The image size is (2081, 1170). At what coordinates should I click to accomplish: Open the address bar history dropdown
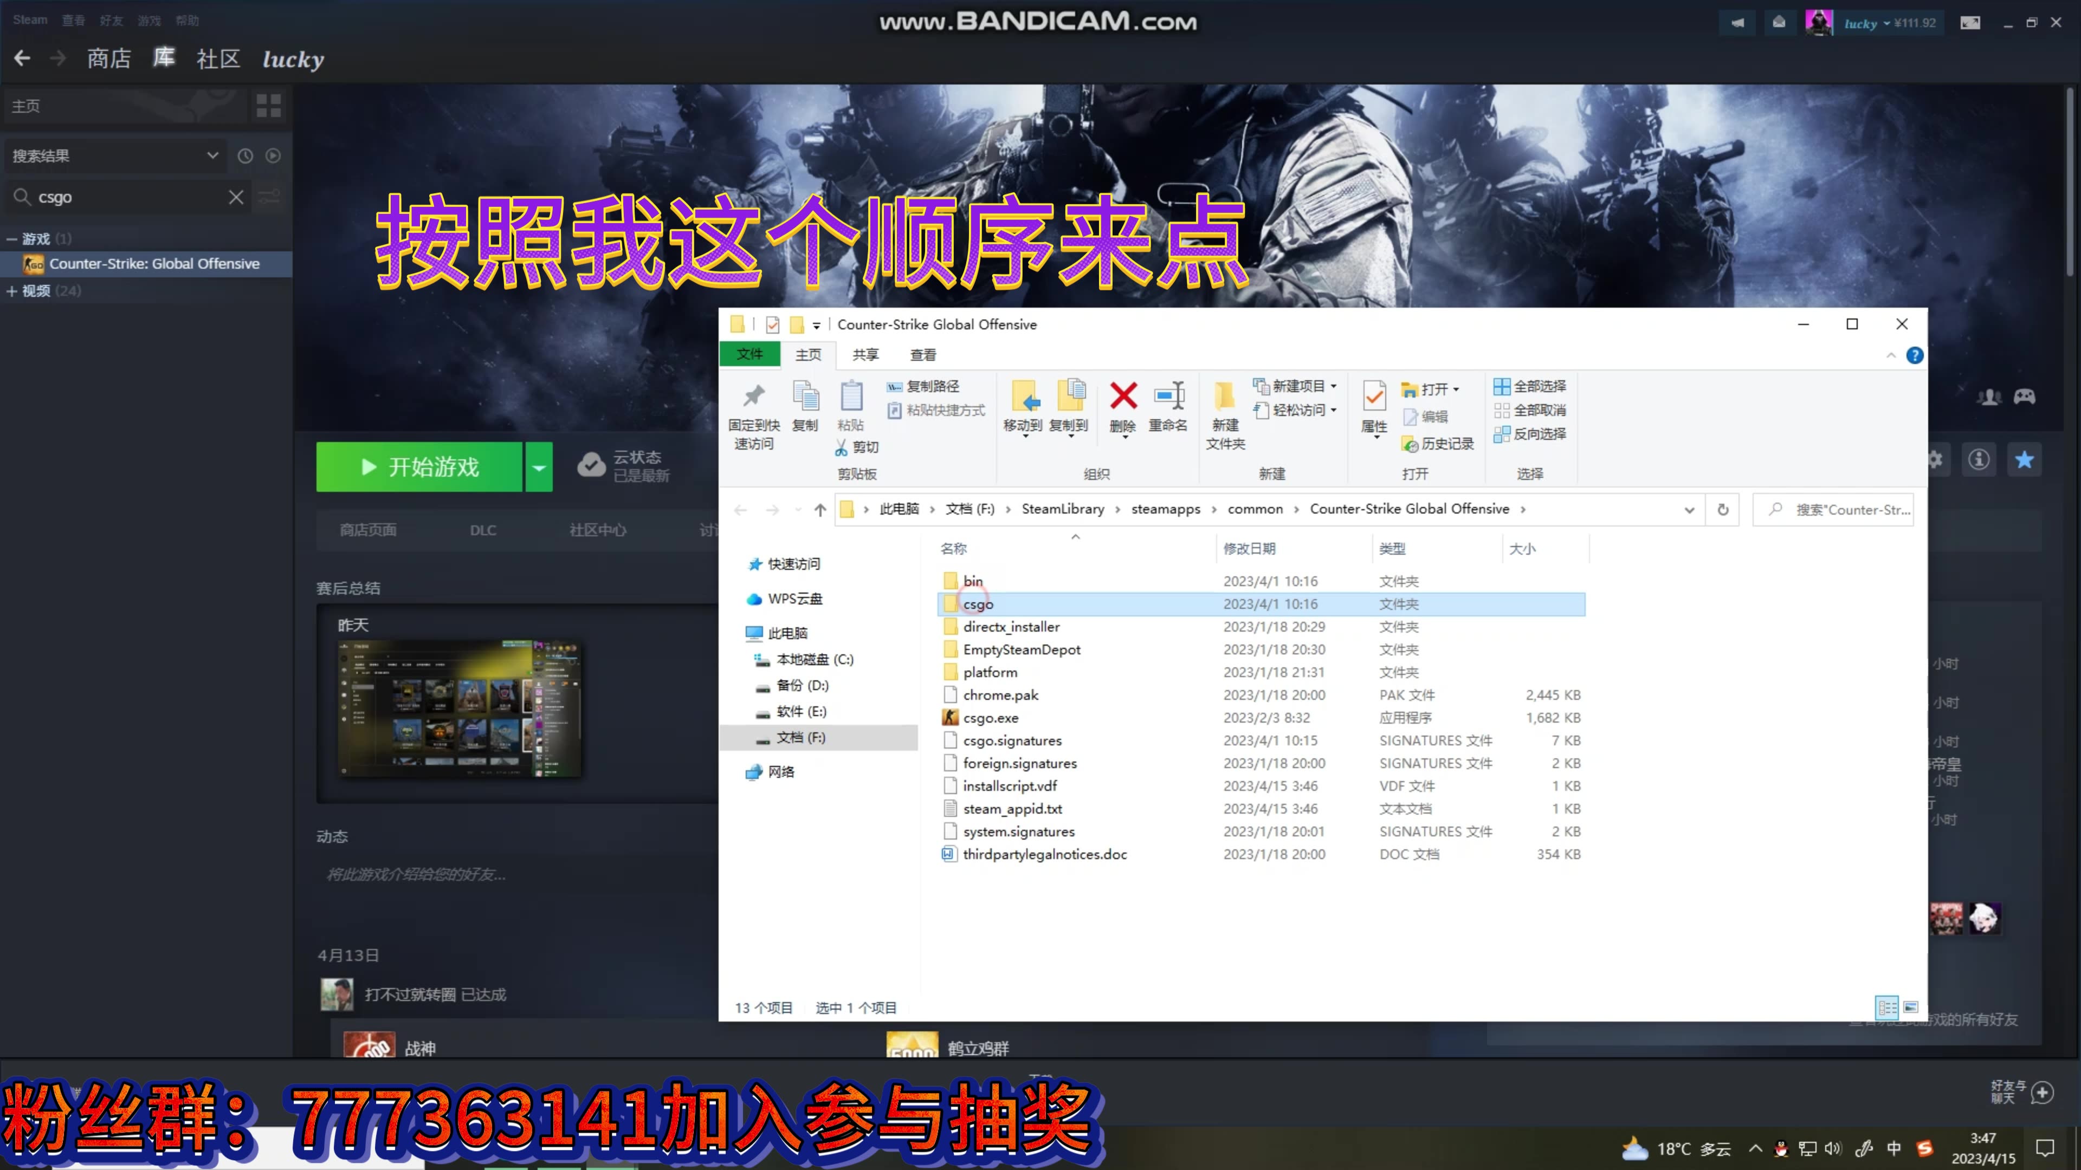point(1689,510)
